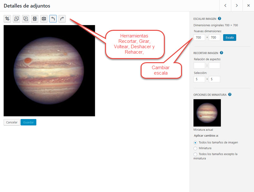The image size is (254, 192).
Task: Undo the last image edit
Action: (53, 19)
